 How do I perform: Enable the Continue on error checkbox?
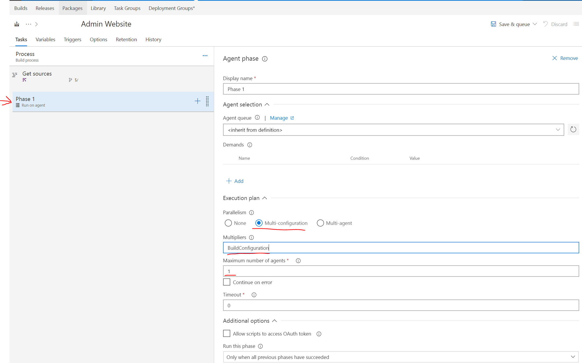click(x=227, y=282)
